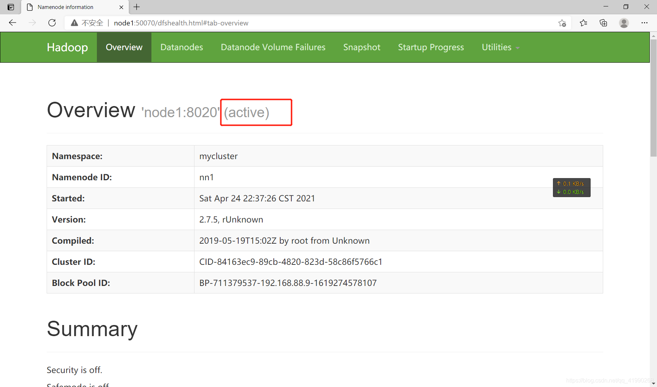Close the Namenode information tab

[x=121, y=7]
